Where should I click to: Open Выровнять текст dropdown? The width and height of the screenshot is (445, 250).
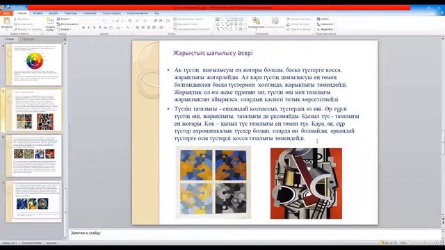point(186,24)
